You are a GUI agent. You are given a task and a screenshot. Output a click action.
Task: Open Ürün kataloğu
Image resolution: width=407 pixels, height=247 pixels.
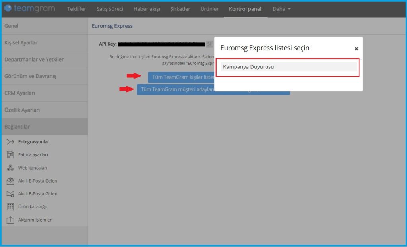click(x=33, y=207)
